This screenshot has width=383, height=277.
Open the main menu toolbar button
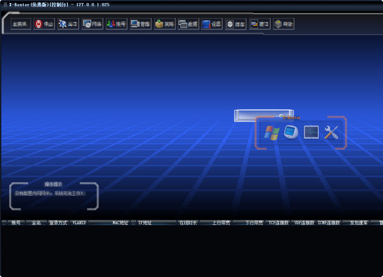[x=20, y=24]
